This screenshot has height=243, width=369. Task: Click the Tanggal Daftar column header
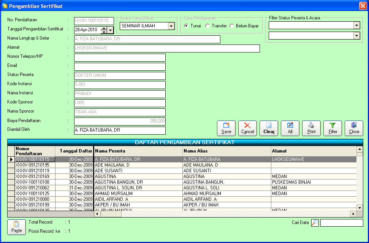tap(76, 151)
